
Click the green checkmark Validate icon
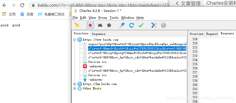141,25
